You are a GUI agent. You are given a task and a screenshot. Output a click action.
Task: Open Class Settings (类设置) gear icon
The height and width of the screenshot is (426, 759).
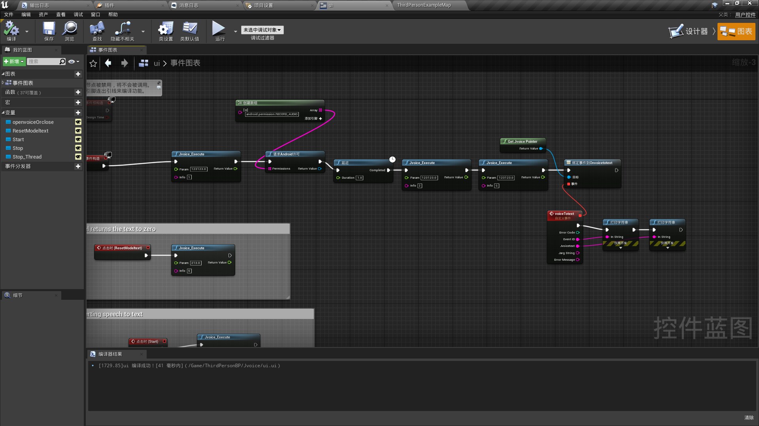point(166,29)
